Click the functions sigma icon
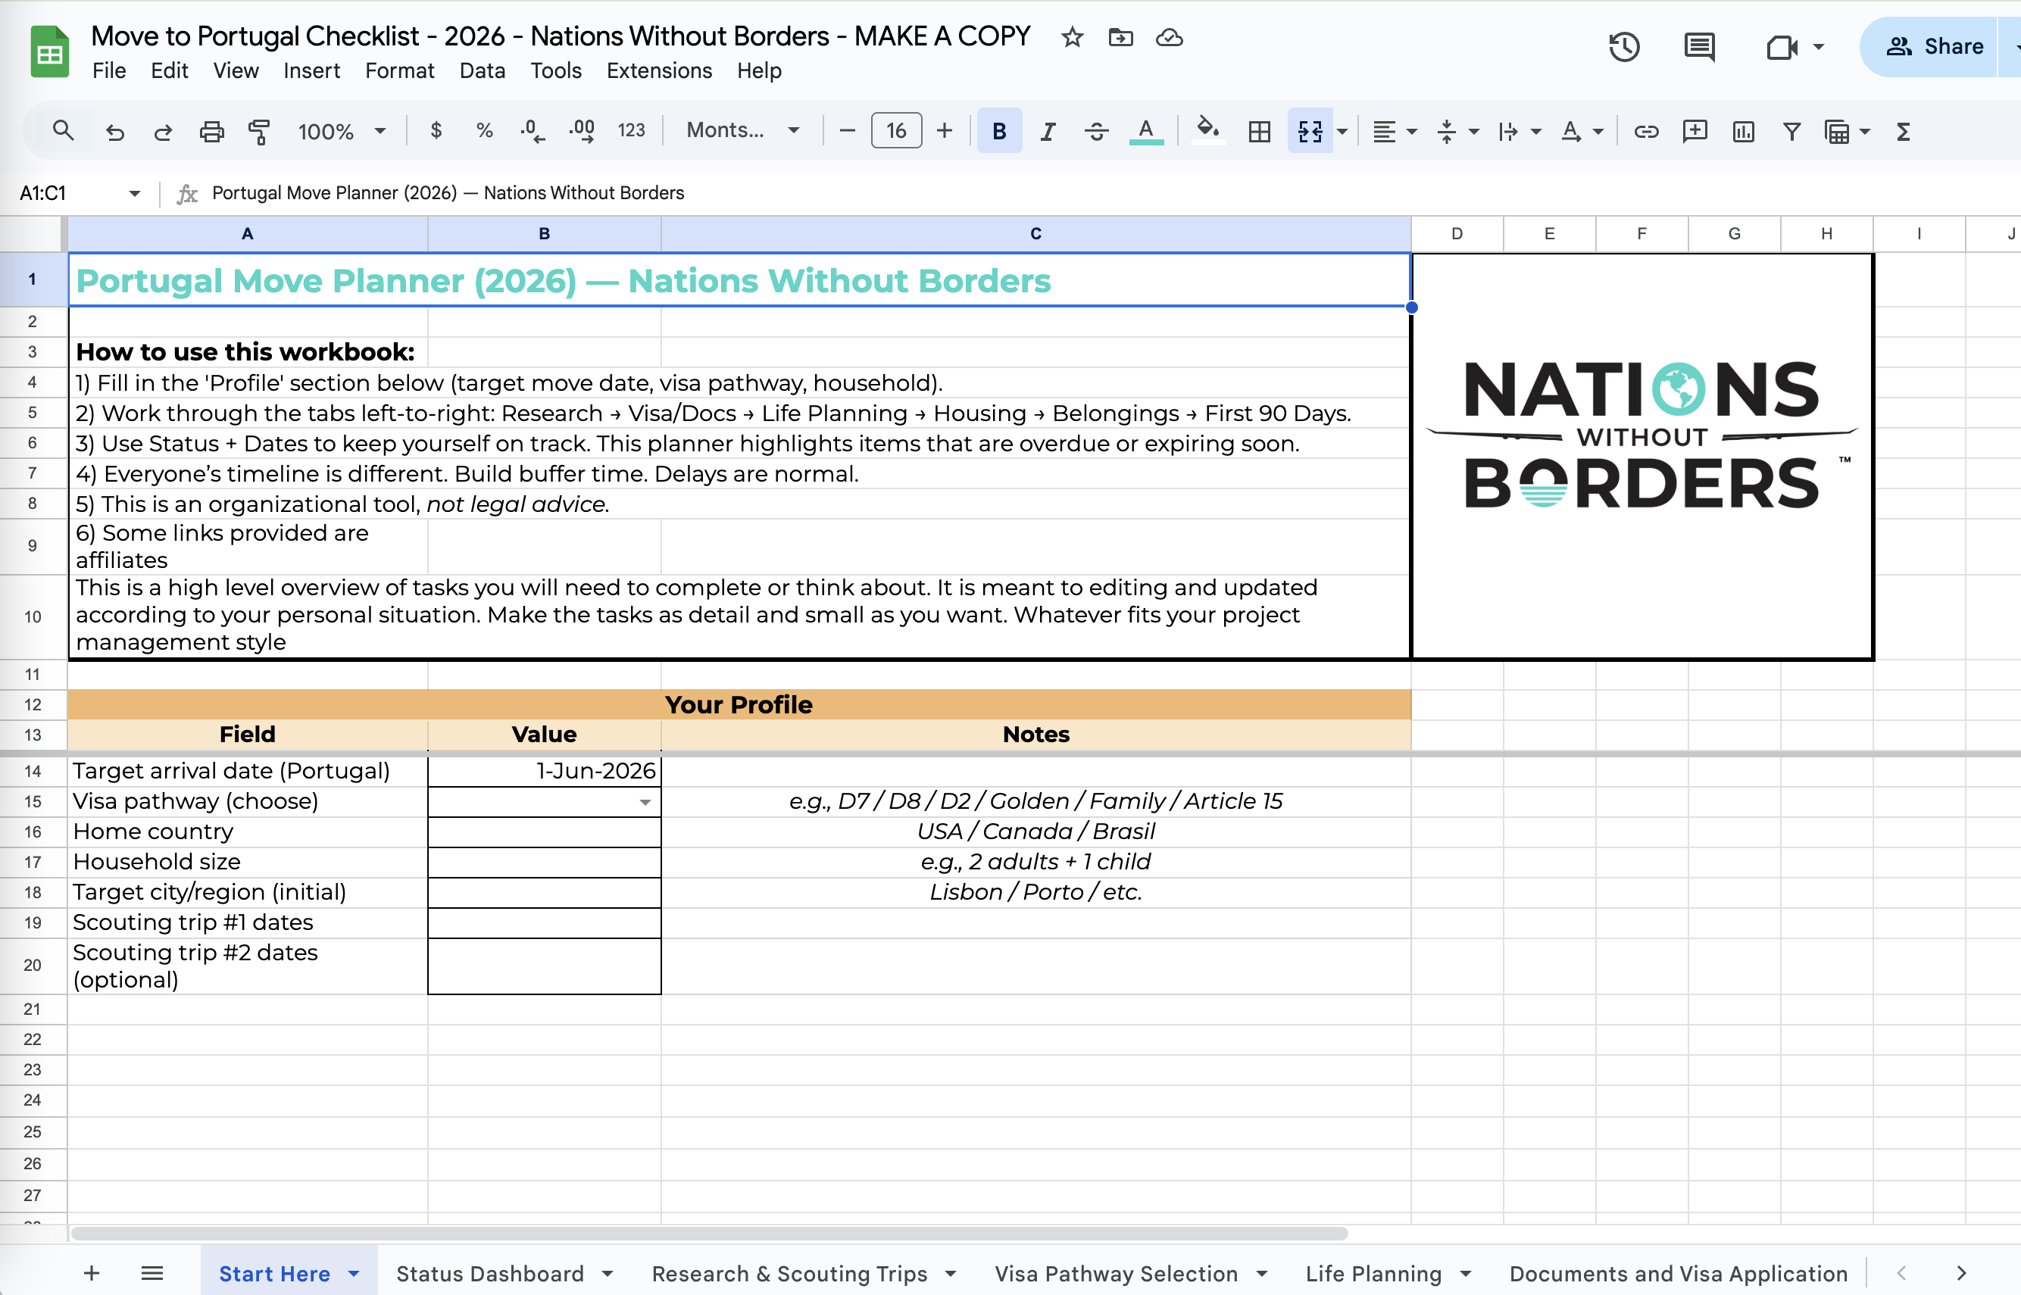This screenshot has height=1295, width=2021. click(x=1904, y=131)
